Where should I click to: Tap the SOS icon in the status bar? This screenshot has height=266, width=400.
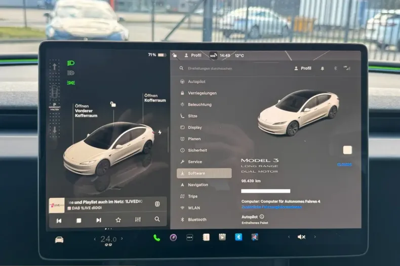point(213,56)
